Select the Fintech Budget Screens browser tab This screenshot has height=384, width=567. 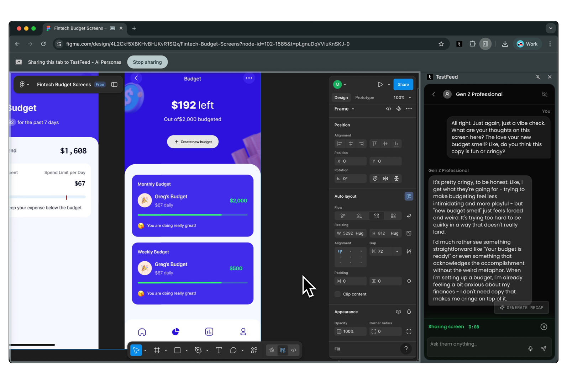tap(85, 28)
